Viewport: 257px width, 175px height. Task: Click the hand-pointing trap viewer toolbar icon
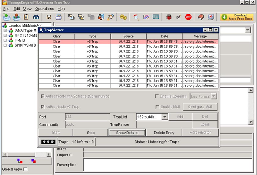click(111, 17)
